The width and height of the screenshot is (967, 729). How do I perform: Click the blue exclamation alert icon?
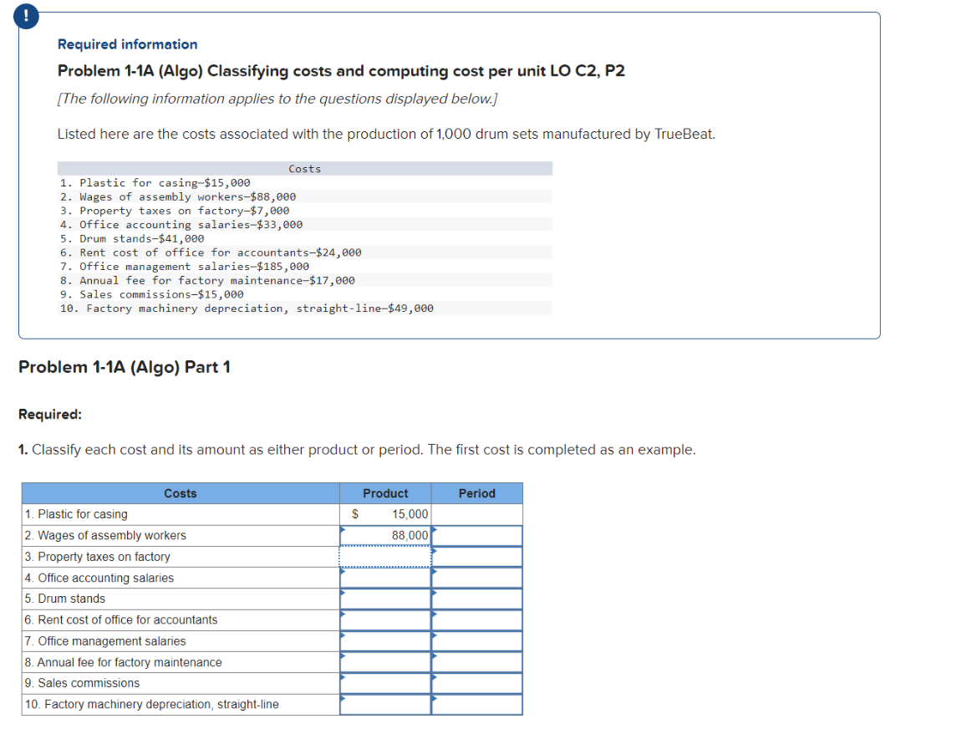coord(25,16)
